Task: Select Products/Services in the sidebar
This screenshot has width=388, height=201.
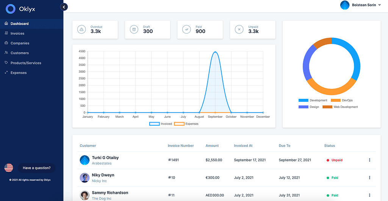Action: (x=26, y=63)
